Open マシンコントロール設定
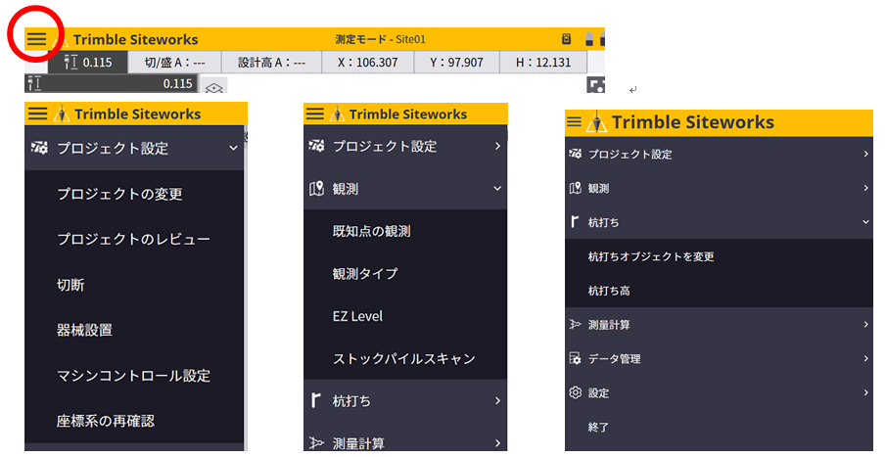Image resolution: width=886 pixels, height=457 pixels. [133, 376]
